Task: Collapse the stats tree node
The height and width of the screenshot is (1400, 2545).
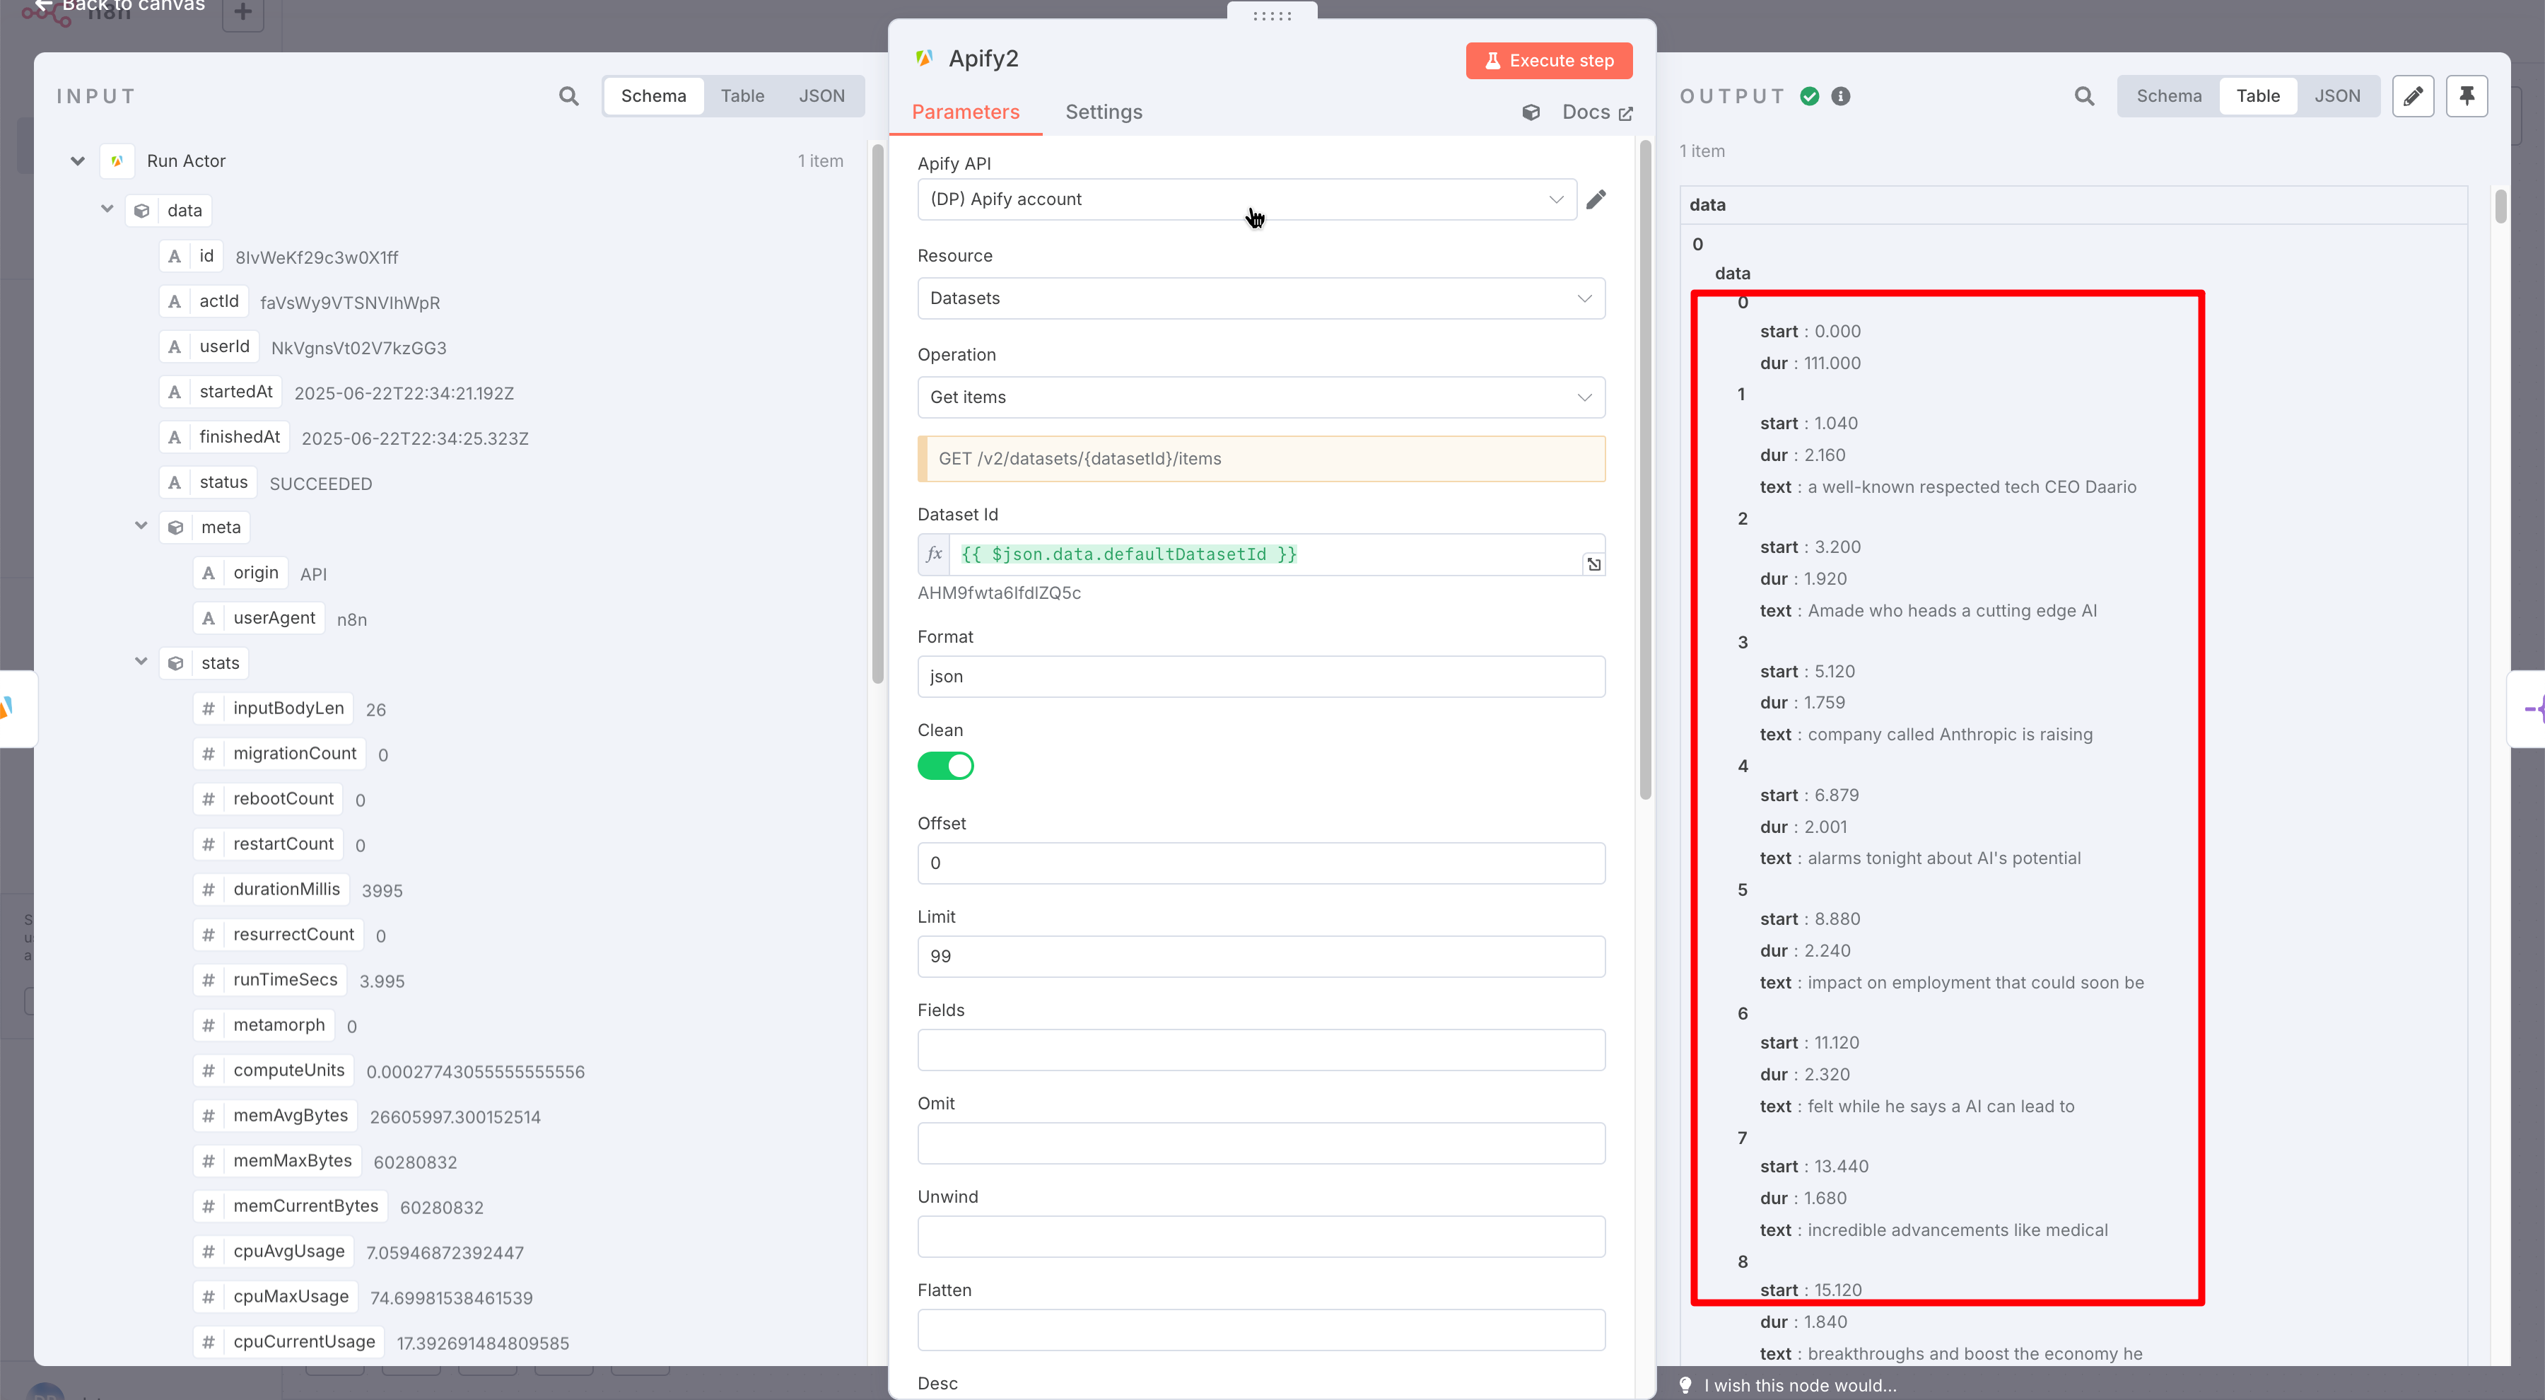Action: coord(141,662)
